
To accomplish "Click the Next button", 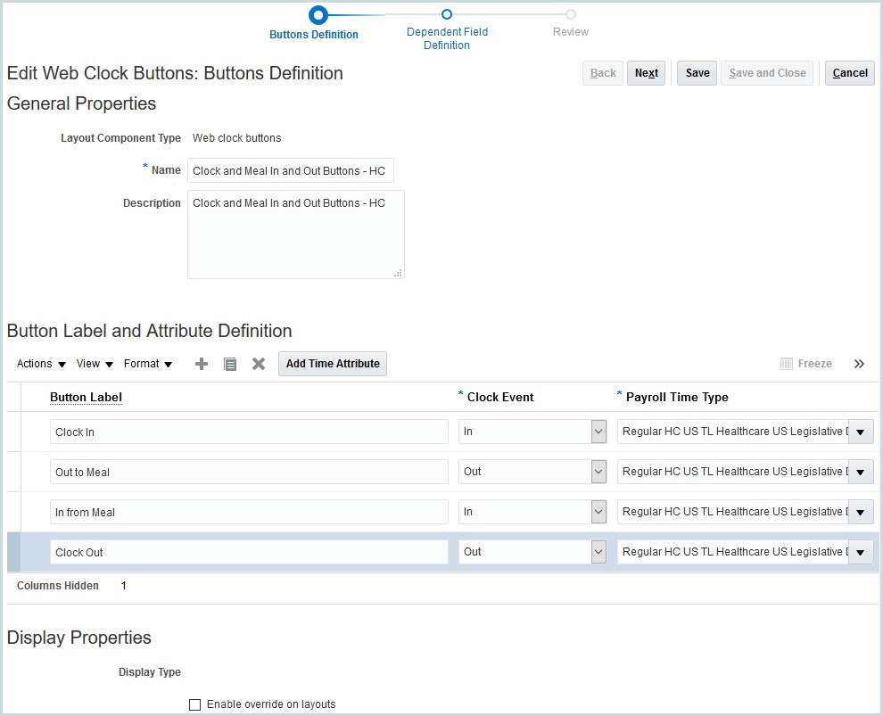I will 646,73.
